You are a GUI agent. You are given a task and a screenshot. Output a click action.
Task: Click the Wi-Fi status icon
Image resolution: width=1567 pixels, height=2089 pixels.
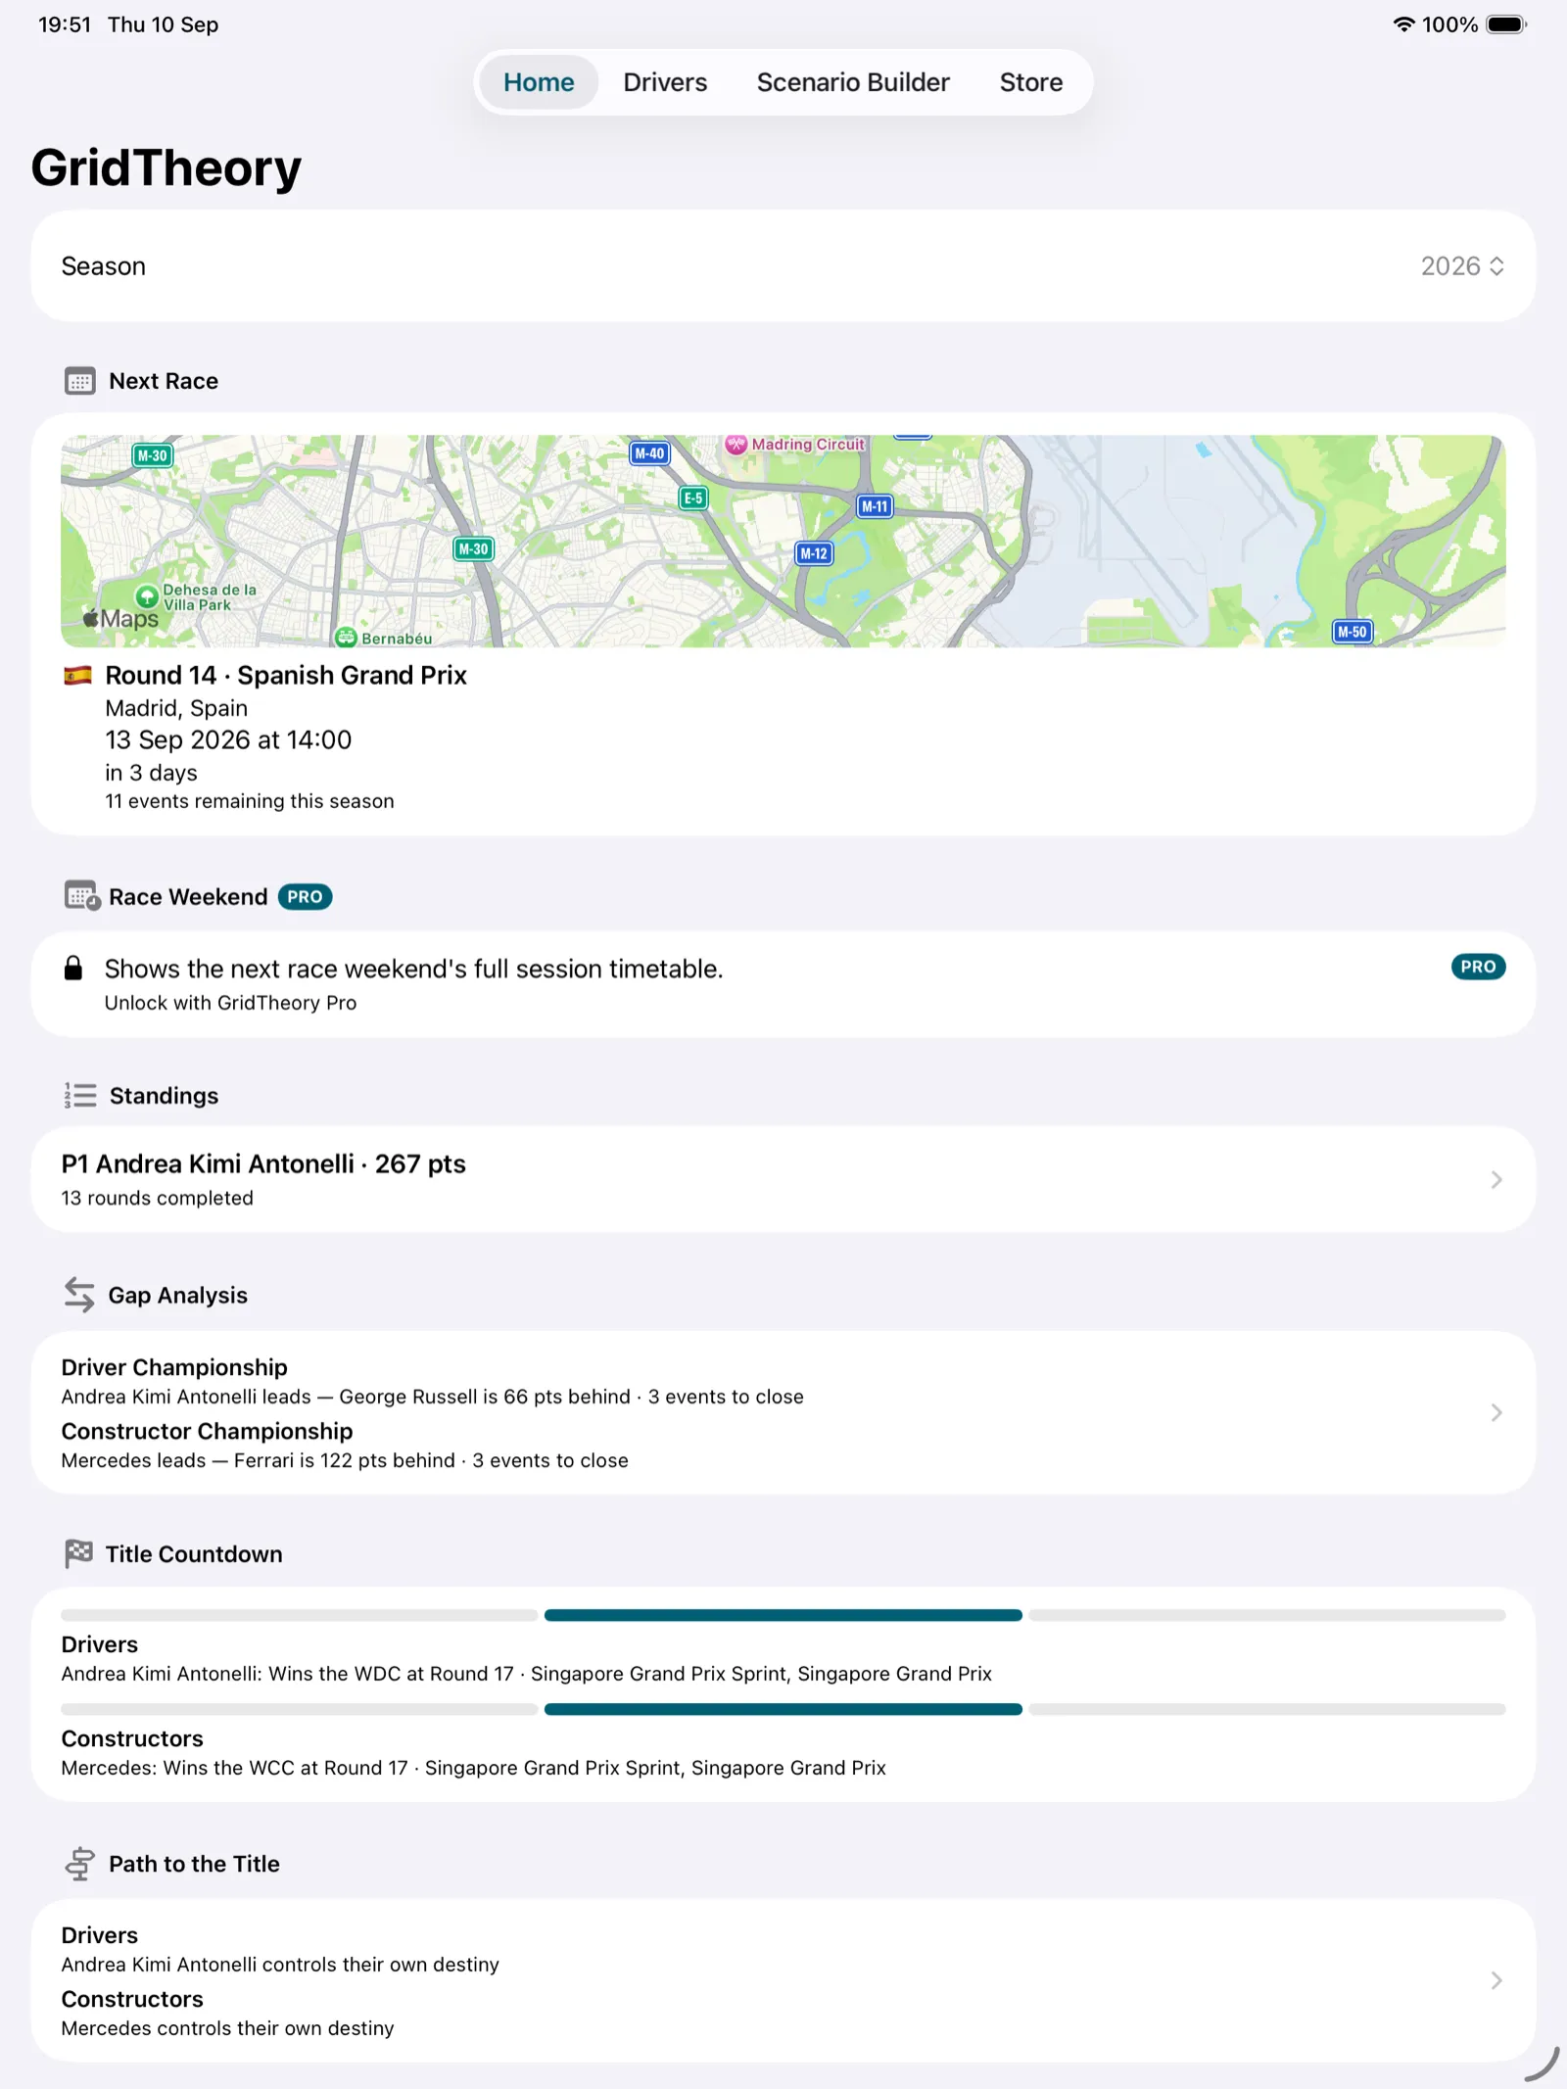[1403, 24]
